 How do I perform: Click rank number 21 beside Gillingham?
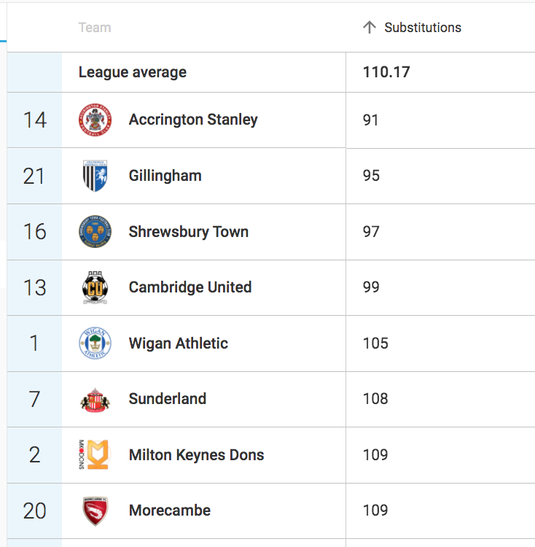(34, 176)
